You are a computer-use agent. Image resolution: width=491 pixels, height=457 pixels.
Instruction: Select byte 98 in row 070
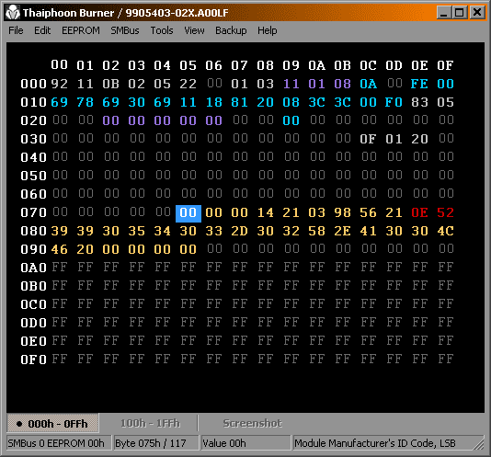(342, 212)
